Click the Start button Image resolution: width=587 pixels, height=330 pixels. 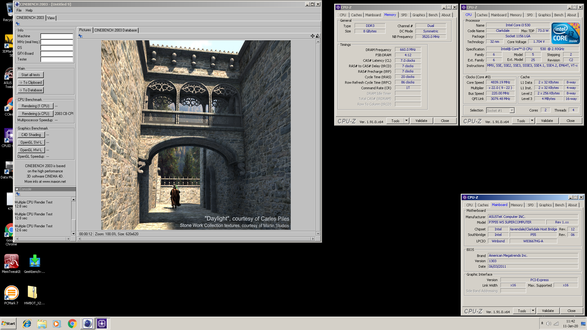pos(9,324)
